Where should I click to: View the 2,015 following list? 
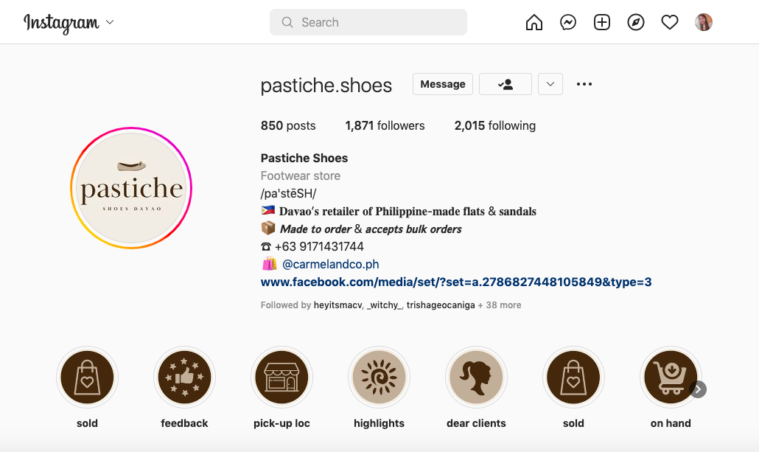(494, 126)
